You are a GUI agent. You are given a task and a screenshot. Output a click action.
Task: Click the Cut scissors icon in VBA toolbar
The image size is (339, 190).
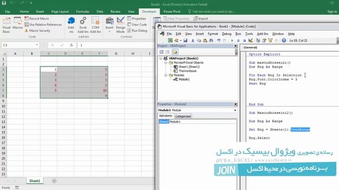coord(192,40)
